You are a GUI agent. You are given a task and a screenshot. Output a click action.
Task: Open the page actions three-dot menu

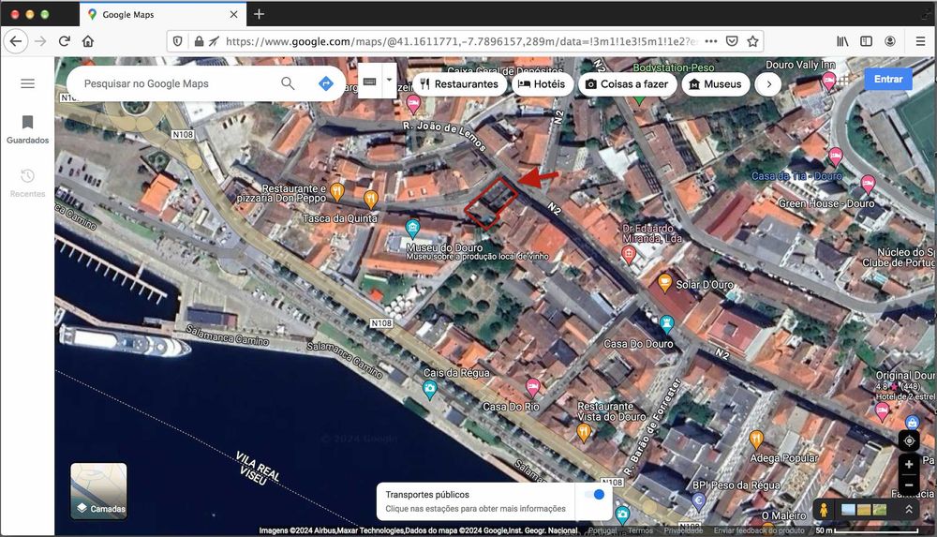[711, 41]
